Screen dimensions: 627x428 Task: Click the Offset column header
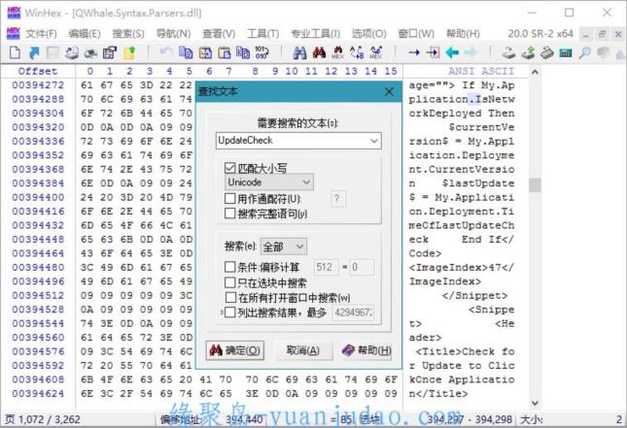coord(38,71)
